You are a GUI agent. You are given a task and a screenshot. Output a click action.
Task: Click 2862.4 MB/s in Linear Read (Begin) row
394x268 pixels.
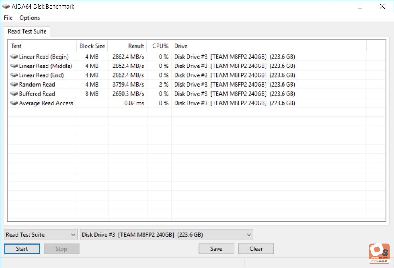pos(128,57)
